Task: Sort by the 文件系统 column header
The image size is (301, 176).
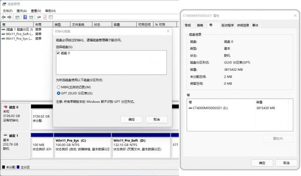Action: coord(81,24)
